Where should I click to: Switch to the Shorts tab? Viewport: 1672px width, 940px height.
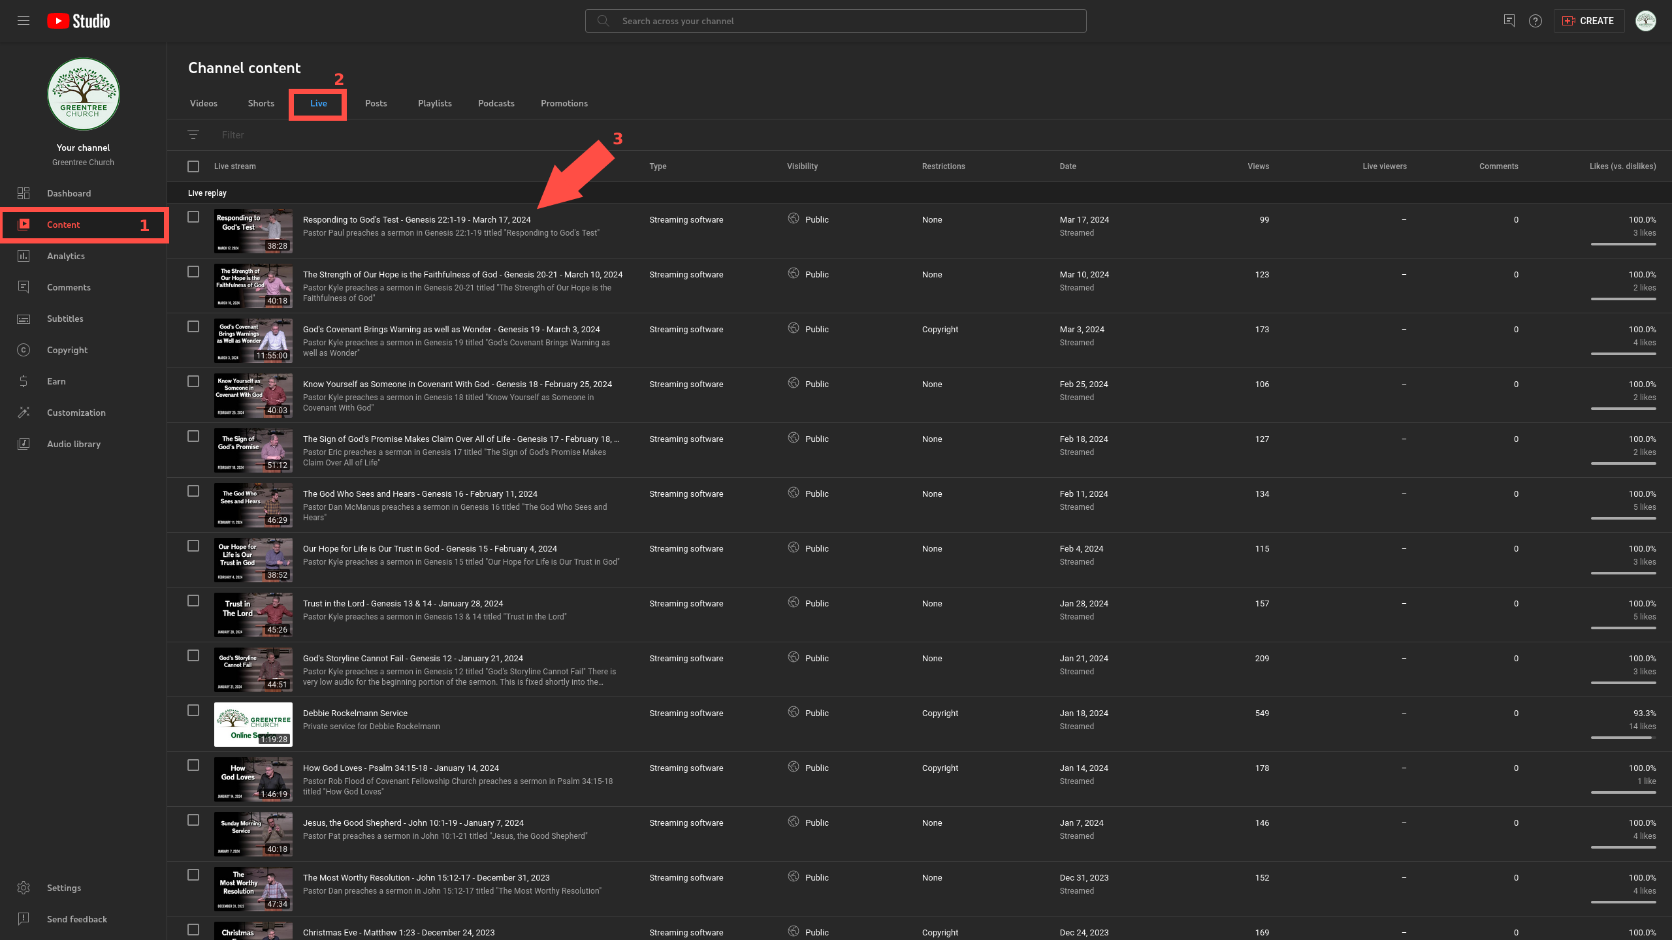tap(261, 103)
